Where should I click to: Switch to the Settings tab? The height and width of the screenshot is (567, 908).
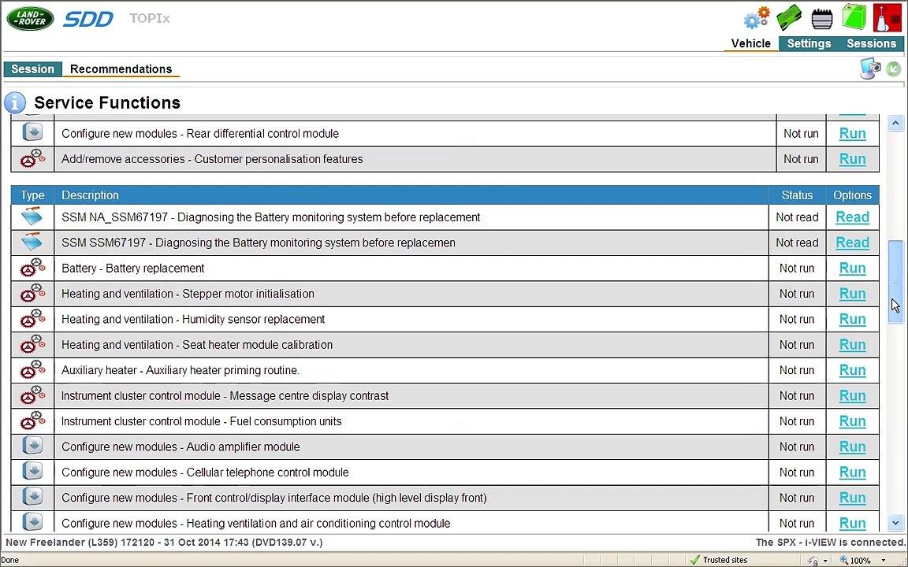click(809, 43)
